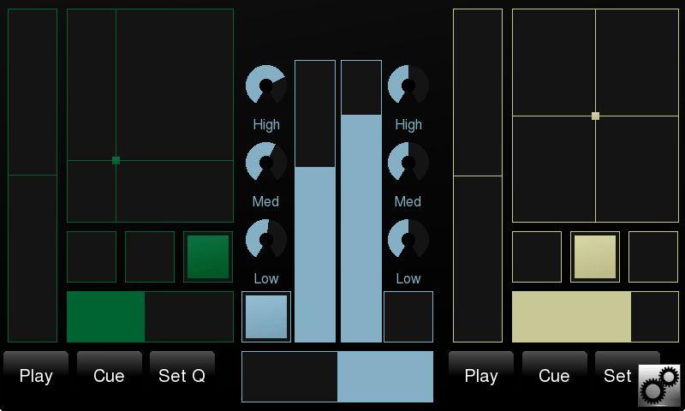
Task: Click the green horizontal progress bar
Action: (150, 317)
